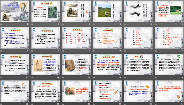184x105 pixels.
Task: Select slide 5 with the ink mountain painting
Action: [x=138, y=11]
